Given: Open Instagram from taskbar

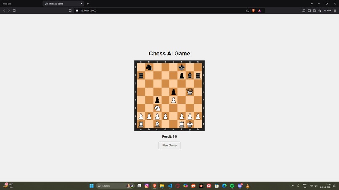Looking at the screenshot, I should point(147,186).
